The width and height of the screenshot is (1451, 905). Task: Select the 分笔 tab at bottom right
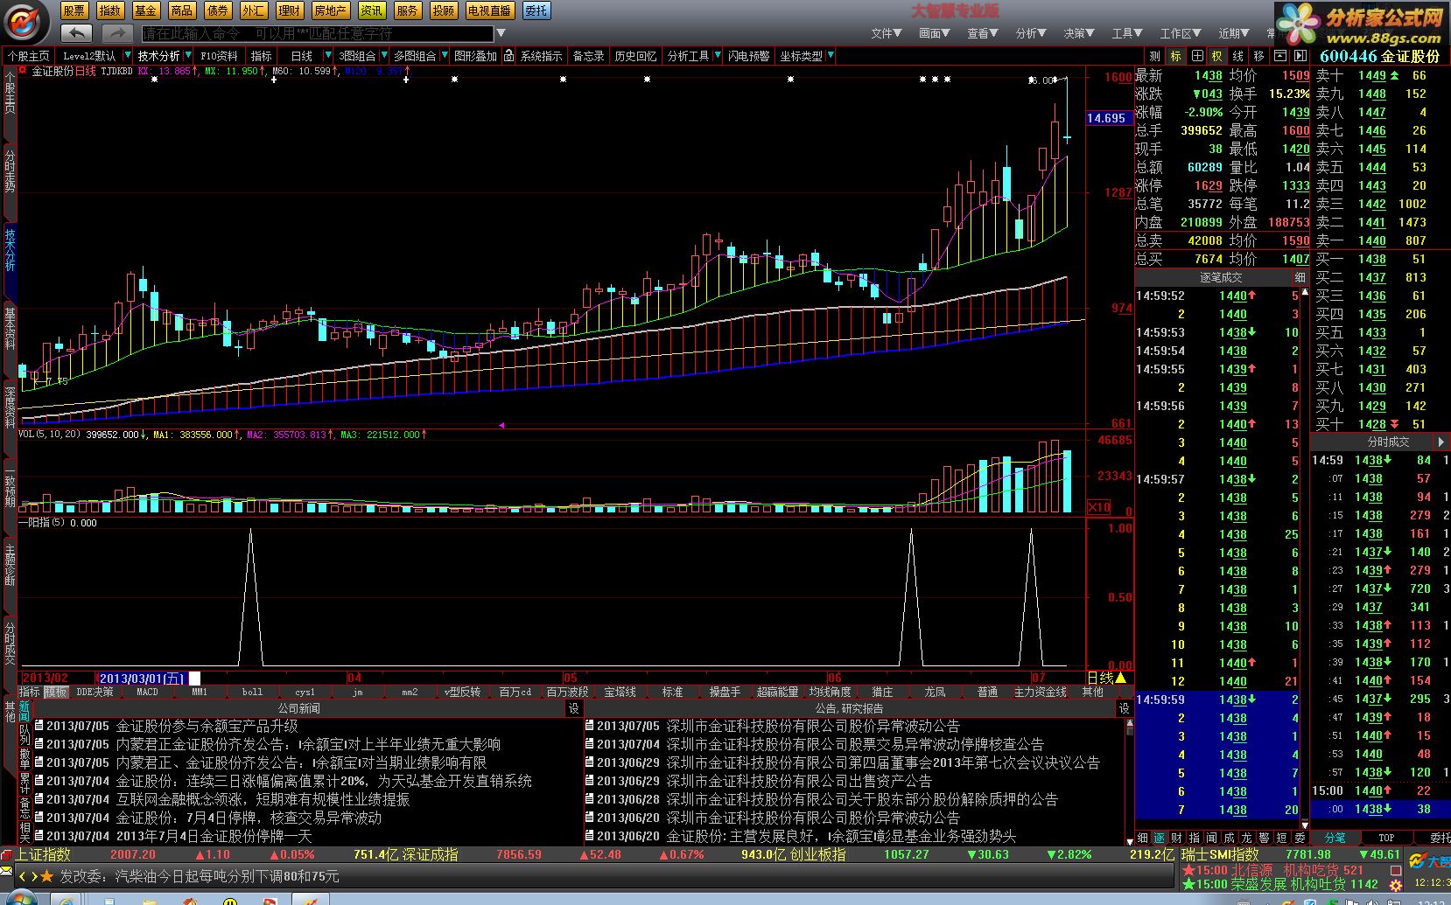coord(1335,838)
